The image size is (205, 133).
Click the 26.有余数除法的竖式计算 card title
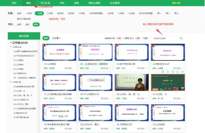[x=57, y=124]
